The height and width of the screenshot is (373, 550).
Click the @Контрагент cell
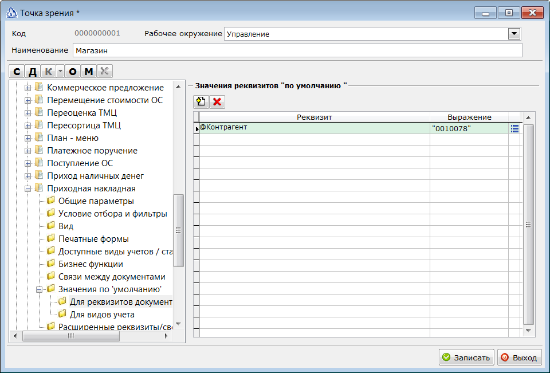tap(315, 128)
